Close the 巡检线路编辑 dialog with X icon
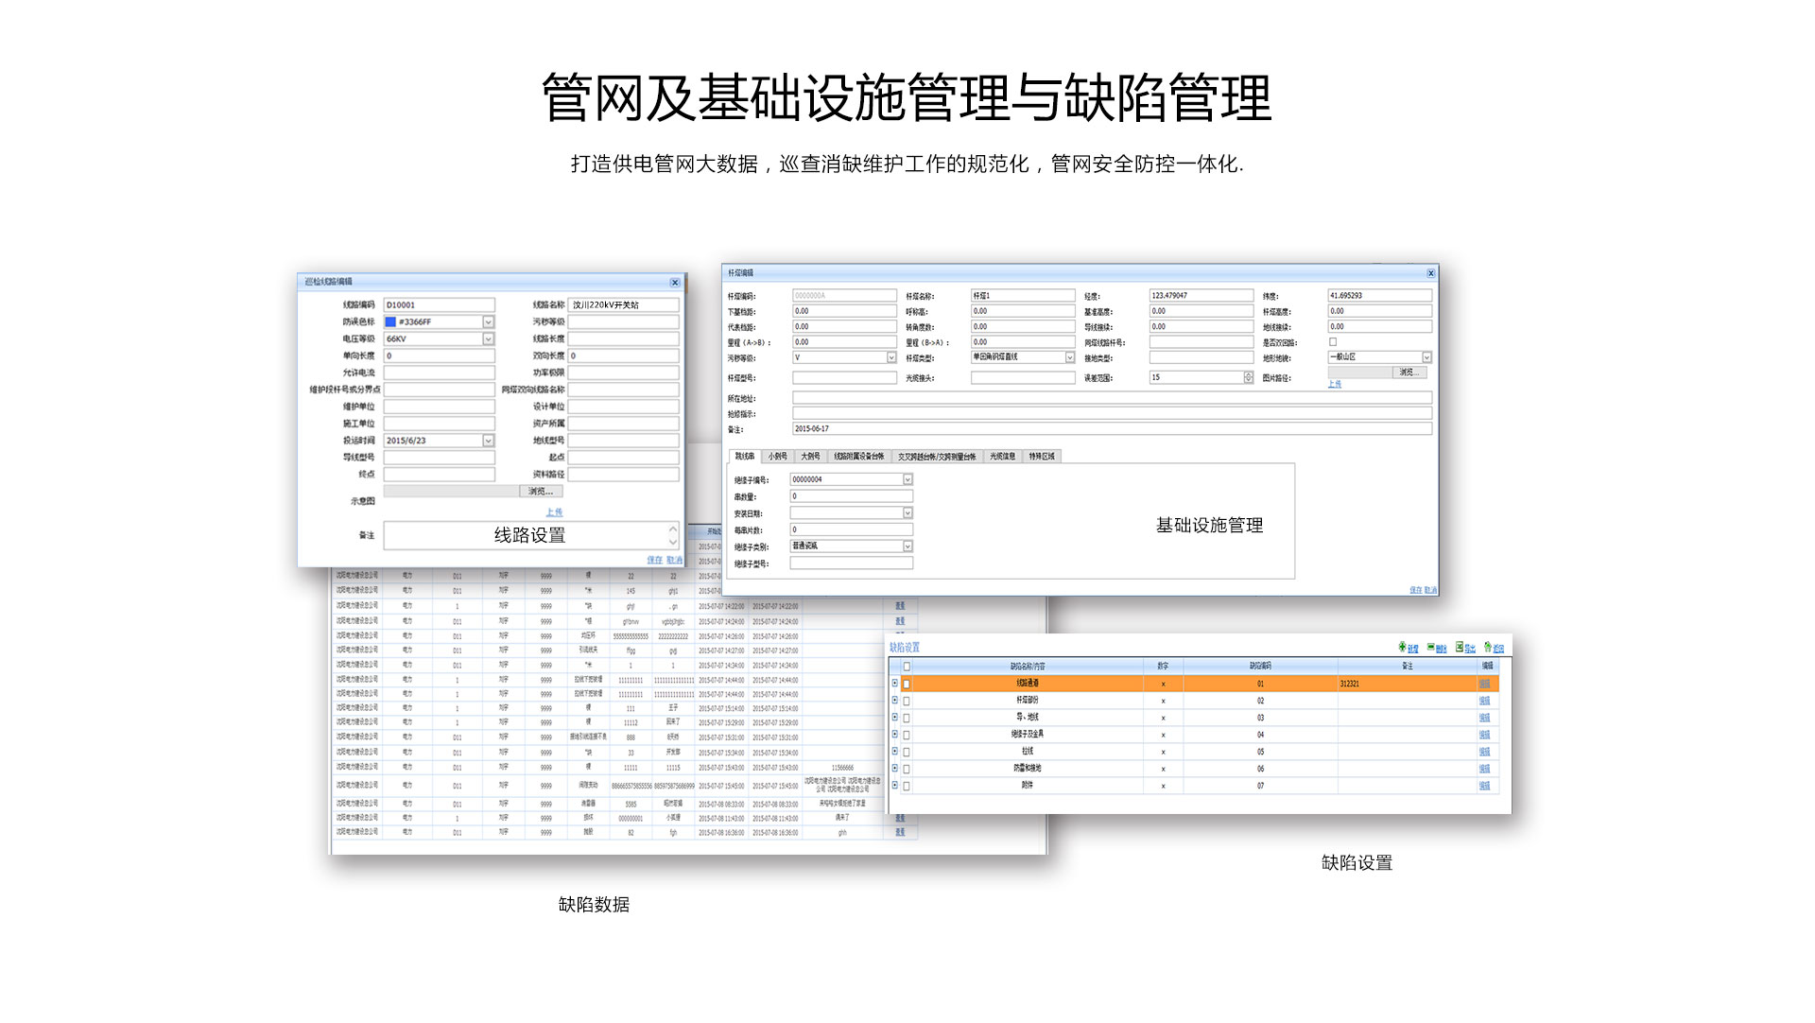The image size is (1815, 1023). point(675,283)
